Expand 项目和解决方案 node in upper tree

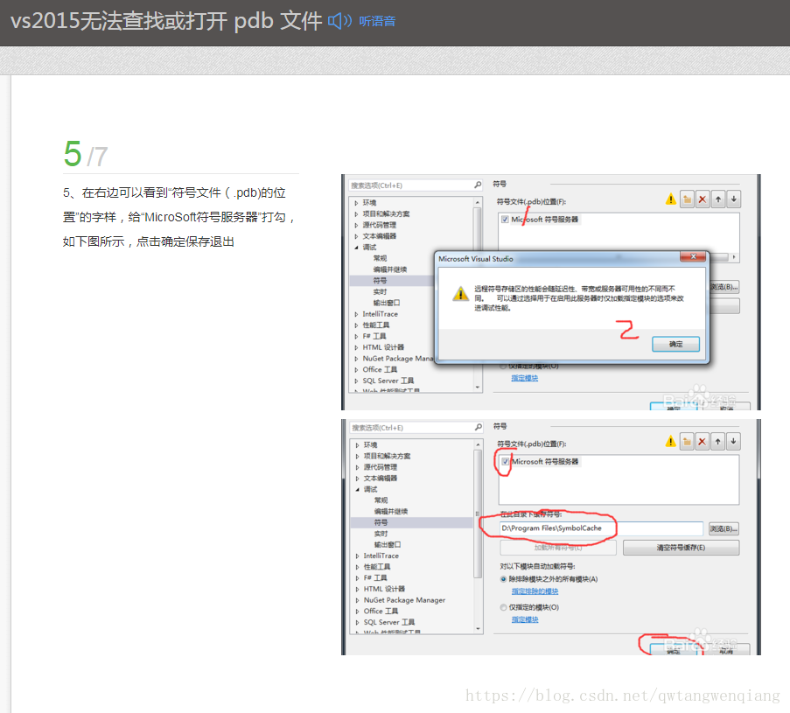(356, 213)
